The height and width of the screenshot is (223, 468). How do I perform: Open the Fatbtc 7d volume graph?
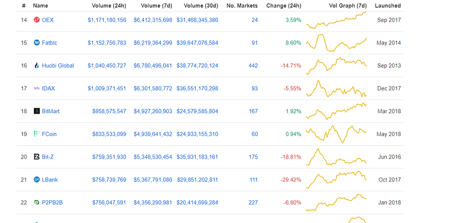pyautogui.click(x=336, y=43)
